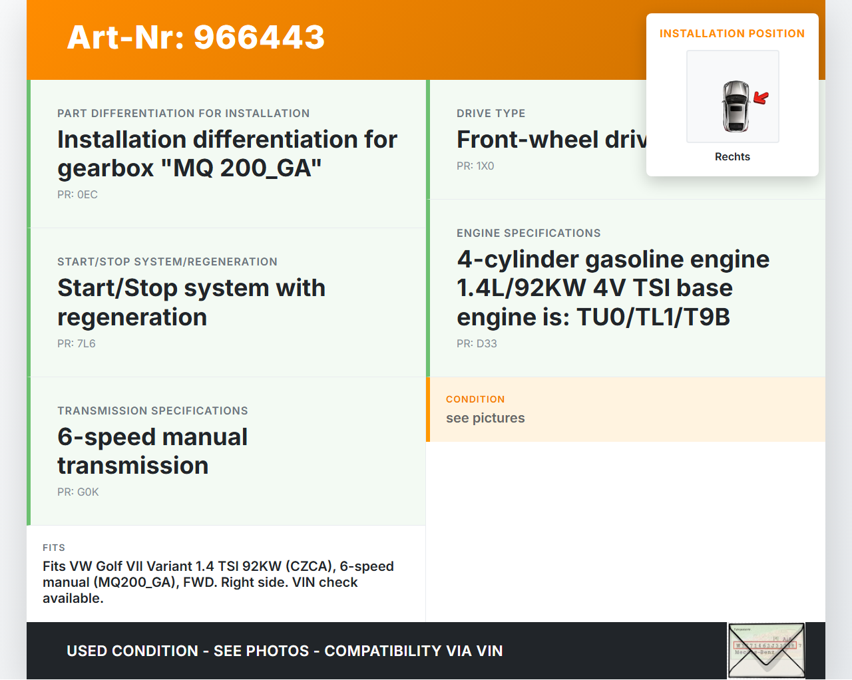Click the Used Condition footer banner text

tap(284, 651)
